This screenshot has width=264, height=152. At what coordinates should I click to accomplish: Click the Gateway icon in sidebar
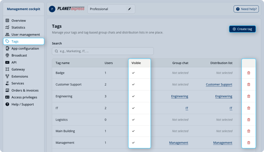(7, 69)
